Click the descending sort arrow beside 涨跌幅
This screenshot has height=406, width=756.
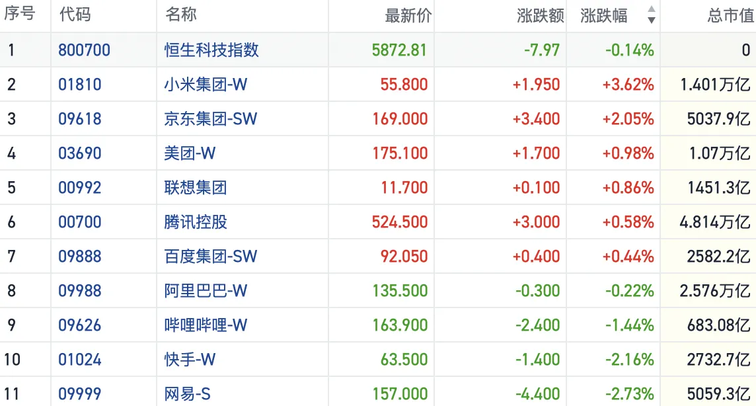(652, 20)
